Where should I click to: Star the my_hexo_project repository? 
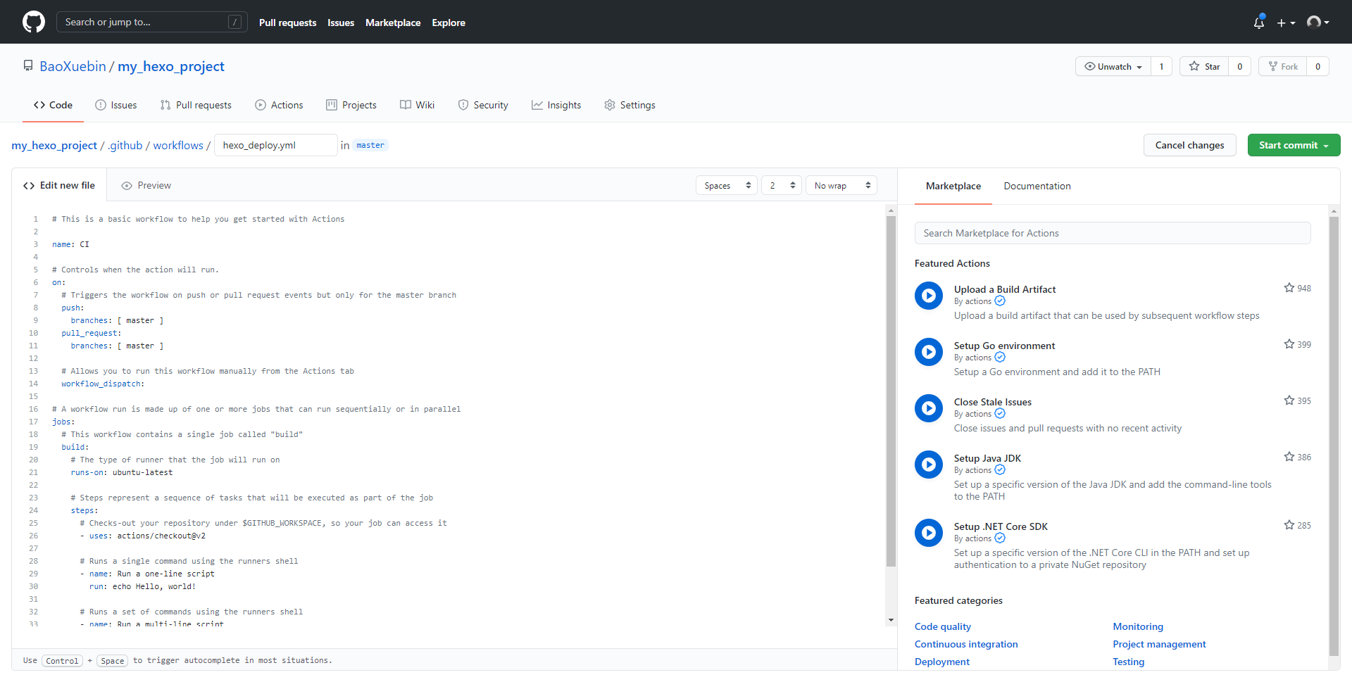(x=1204, y=66)
